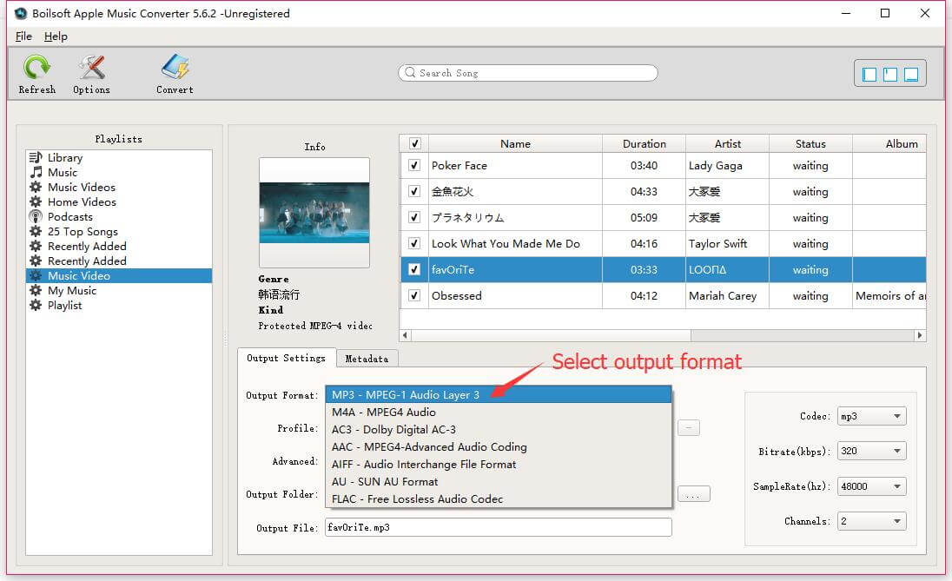
Task: Click the 05:09 duration cell
Action: point(645,217)
